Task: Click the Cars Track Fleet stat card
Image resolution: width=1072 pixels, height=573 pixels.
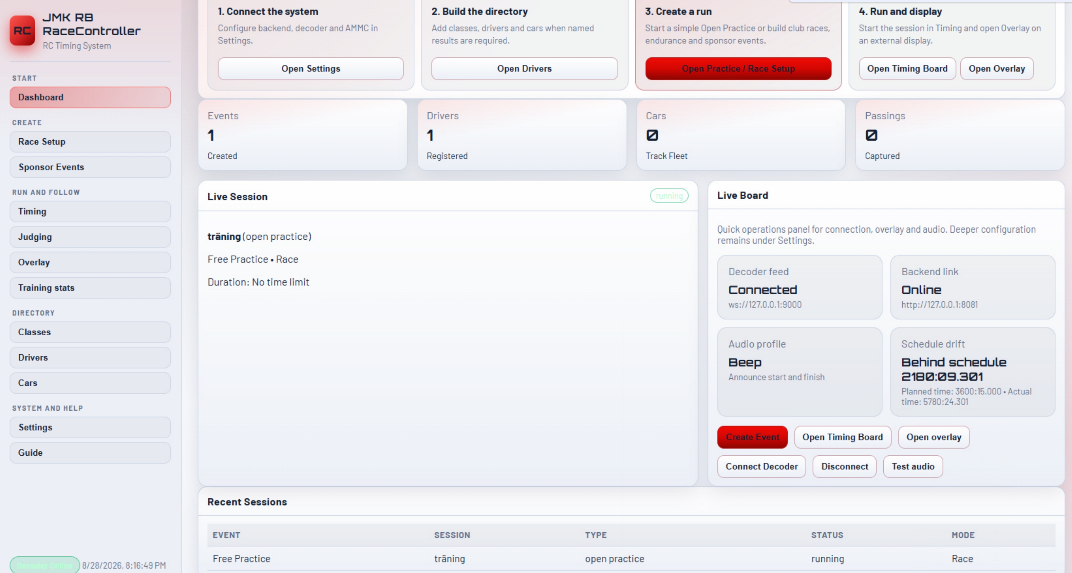Action: pos(741,135)
